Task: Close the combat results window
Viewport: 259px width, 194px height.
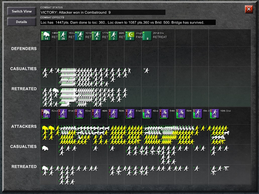Action: click(249, 9)
